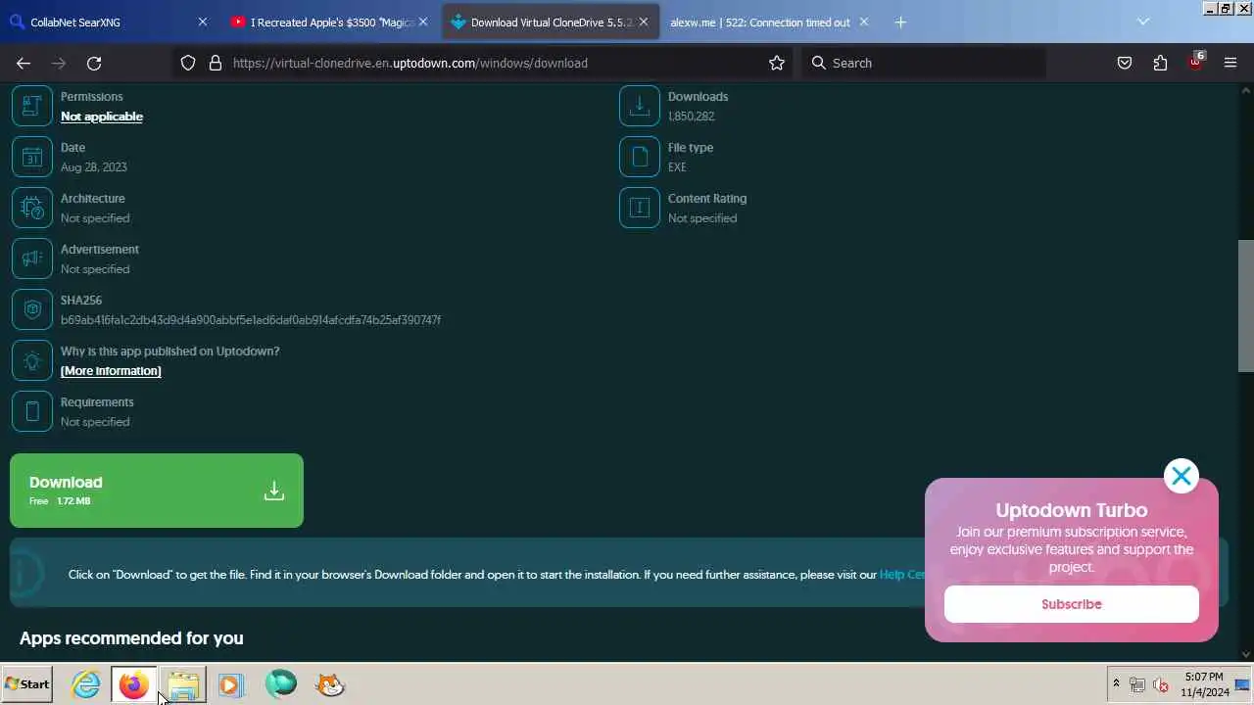Click the browser Search field
1254x705 pixels.
coord(924,63)
